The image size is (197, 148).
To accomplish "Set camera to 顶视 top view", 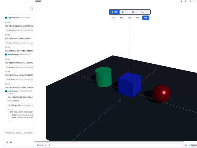I will [x=130, y=18].
